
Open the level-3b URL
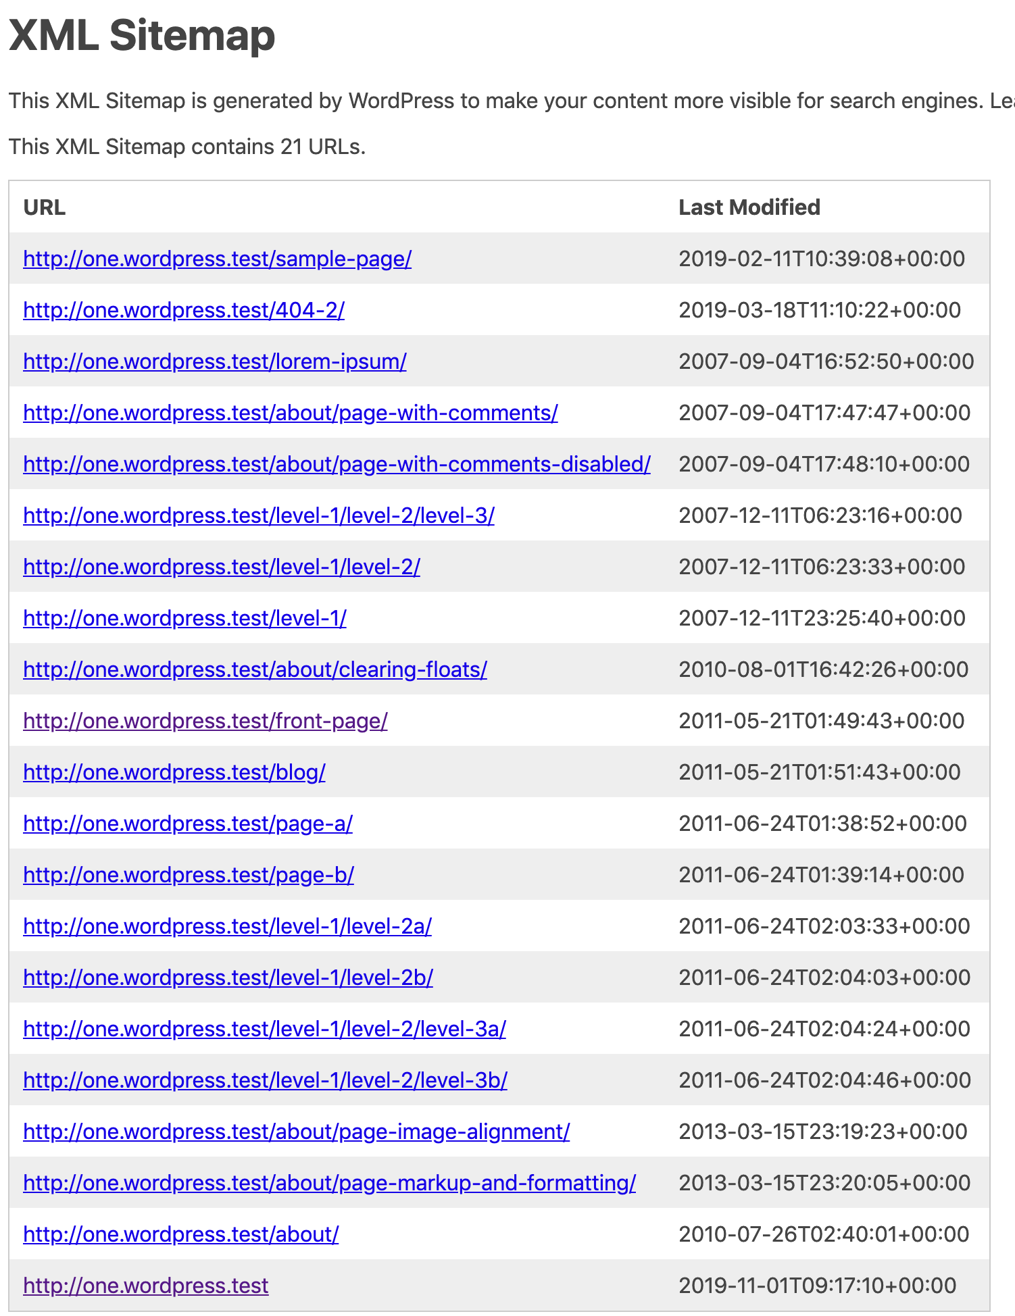point(265,1080)
